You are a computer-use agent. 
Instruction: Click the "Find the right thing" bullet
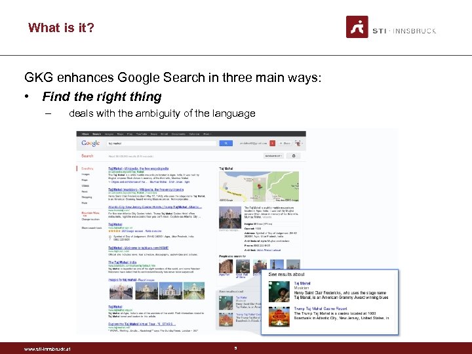coord(102,96)
